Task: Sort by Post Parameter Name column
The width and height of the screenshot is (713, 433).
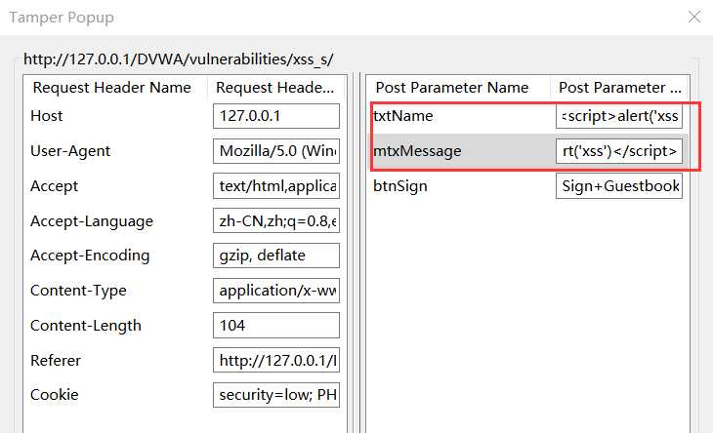Action: (x=452, y=88)
